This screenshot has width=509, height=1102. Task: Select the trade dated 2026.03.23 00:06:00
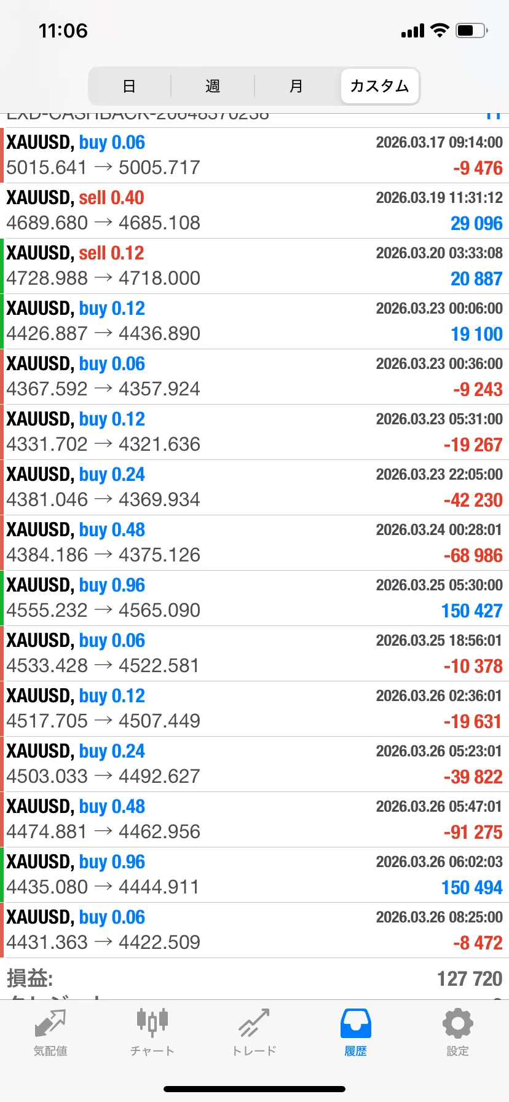(x=254, y=321)
